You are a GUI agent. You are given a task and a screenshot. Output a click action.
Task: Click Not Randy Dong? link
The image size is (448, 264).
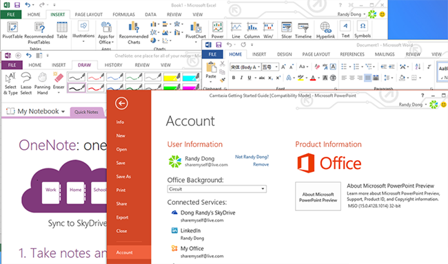(x=252, y=157)
